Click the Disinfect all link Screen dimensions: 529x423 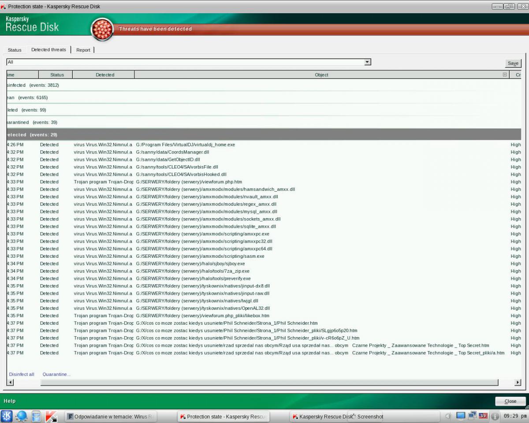(x=22, y=374)
